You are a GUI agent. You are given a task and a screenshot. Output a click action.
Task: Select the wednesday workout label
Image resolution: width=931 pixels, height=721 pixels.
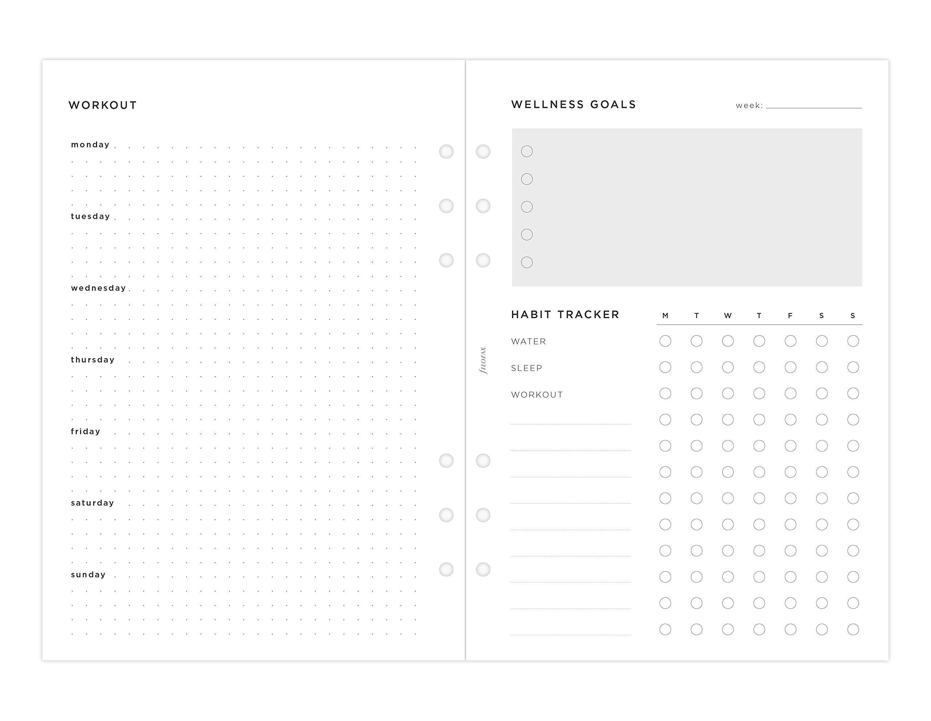99,288
